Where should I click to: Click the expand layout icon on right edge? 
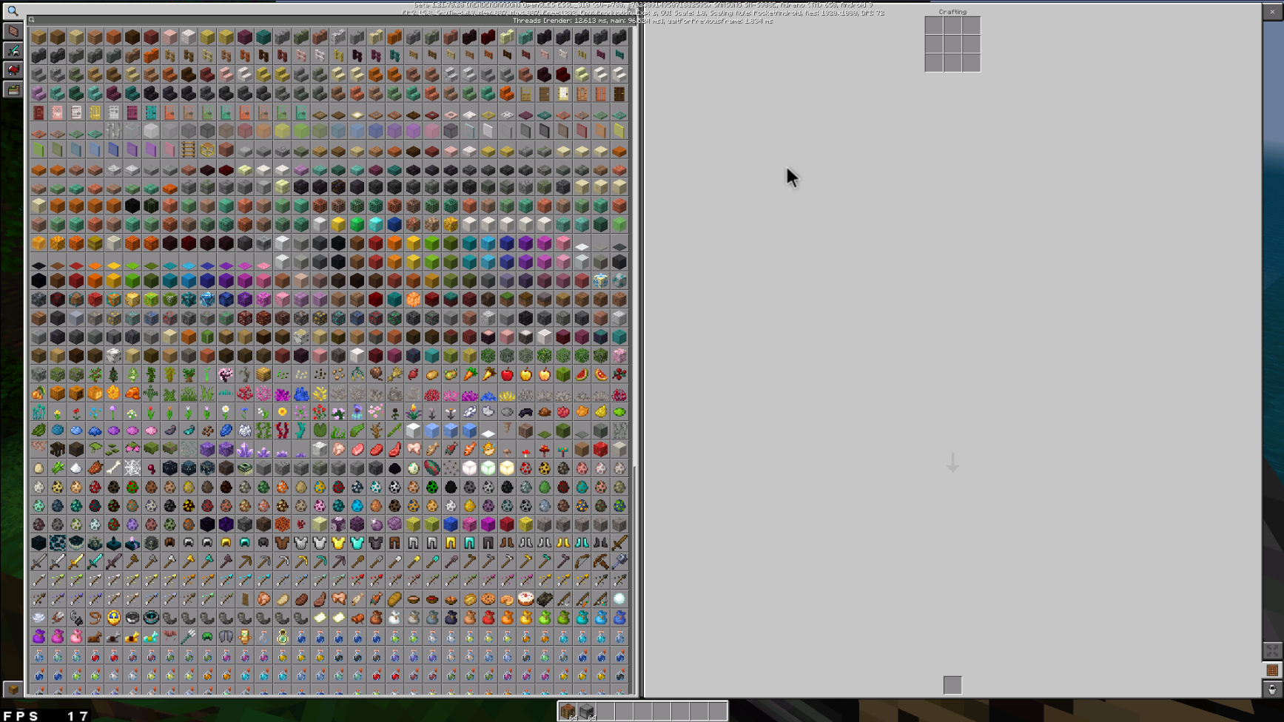[1272, 651]
